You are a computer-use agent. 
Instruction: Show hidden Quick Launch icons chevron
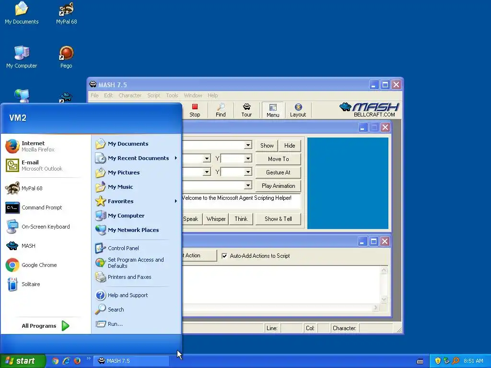88,358
